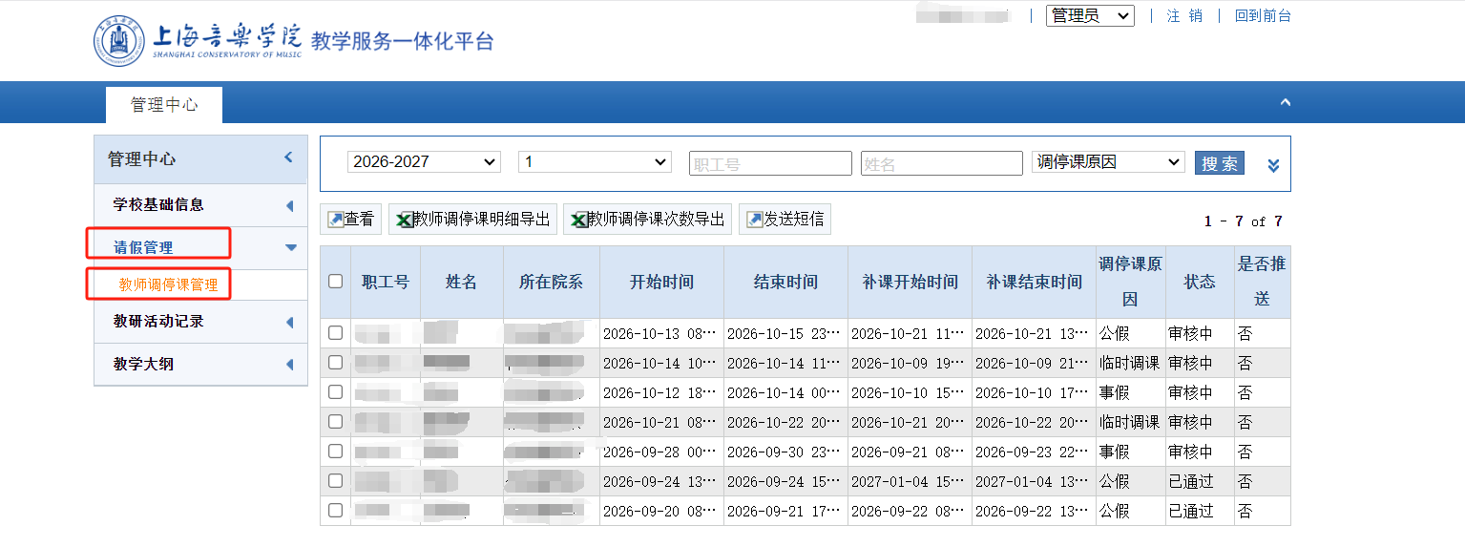Screen dimensions: 1465x547
Task: Click the end time cell 2026-09-21 17
Action: coord(785,512)
